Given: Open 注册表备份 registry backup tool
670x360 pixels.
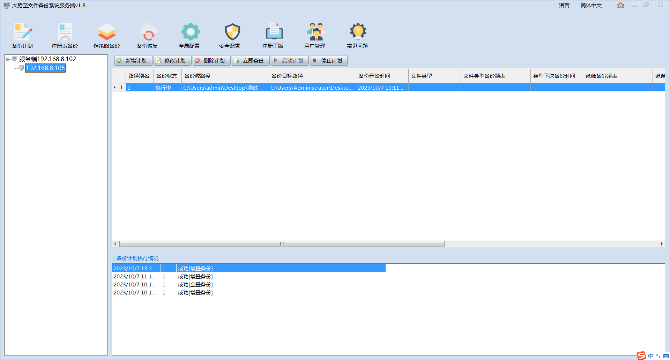Looking at the screenshot, I should click(x=65, y=35).
